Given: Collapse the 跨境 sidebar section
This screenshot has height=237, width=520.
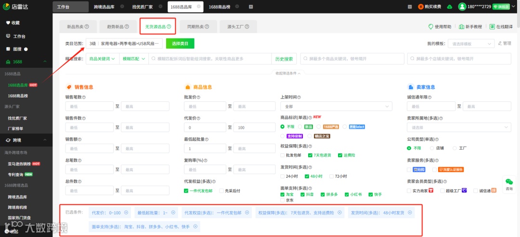Looking at the screenshot, I should pyautogui.click(x=45, y=140).
